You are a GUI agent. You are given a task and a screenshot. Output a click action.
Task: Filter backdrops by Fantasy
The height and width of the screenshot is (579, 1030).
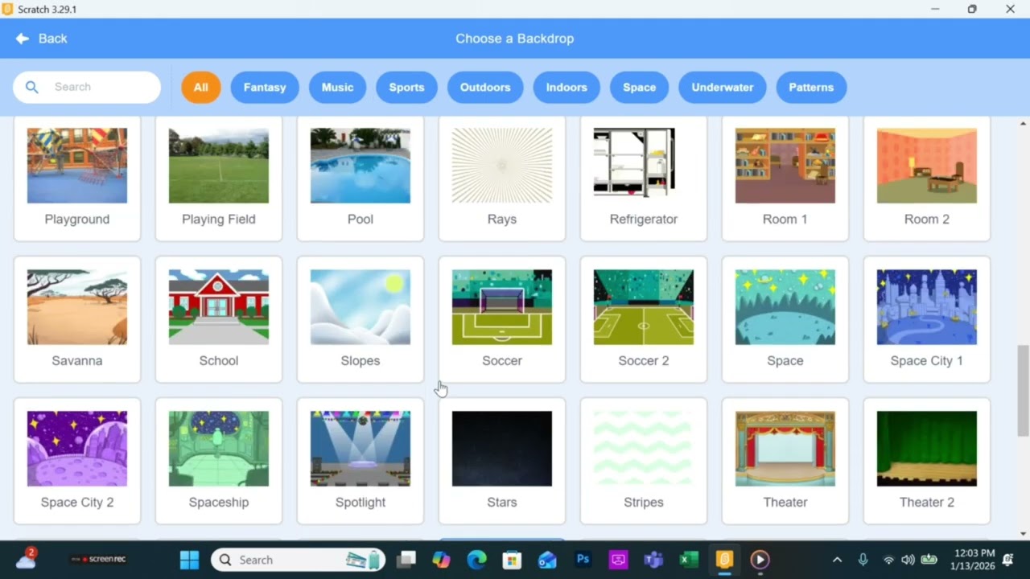[265, 87]
